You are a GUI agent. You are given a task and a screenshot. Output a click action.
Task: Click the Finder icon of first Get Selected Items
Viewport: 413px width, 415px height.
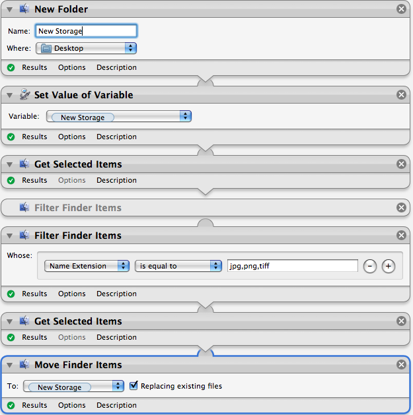(24, 164)
